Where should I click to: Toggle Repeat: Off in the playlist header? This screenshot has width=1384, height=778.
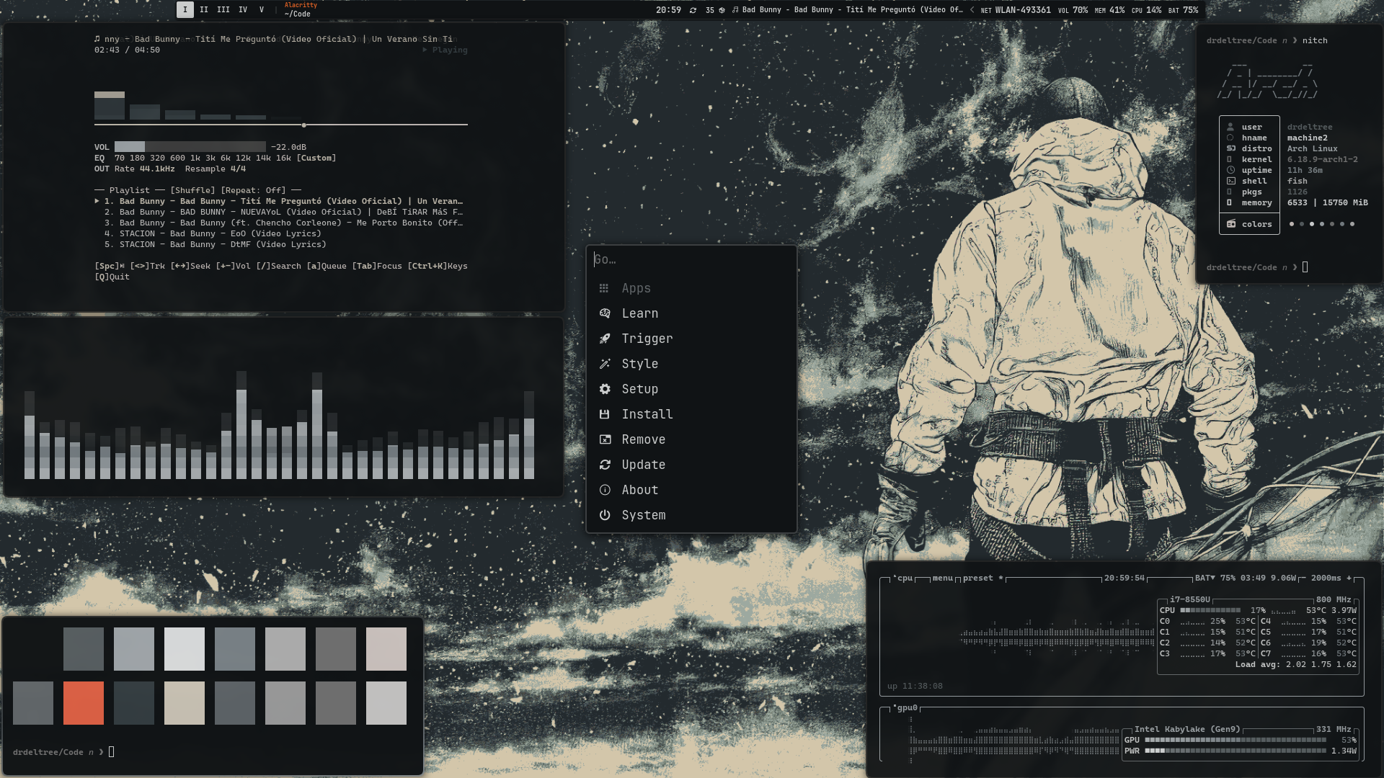tap(253, 190)
